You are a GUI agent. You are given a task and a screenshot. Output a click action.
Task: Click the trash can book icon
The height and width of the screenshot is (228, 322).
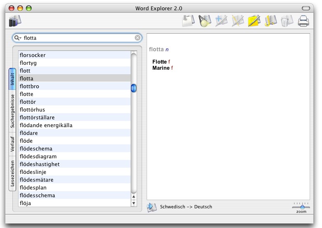pos(287,21)
